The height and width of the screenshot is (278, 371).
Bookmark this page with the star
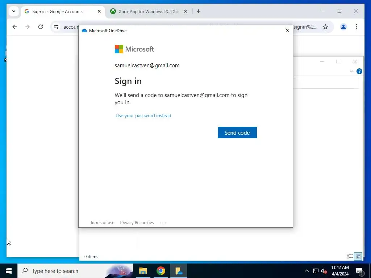click(325, 27)
